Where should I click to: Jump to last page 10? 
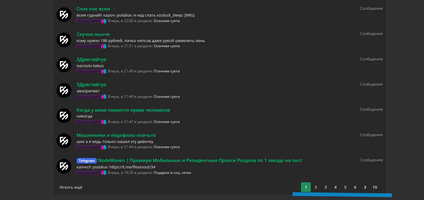tap(375, 187)
